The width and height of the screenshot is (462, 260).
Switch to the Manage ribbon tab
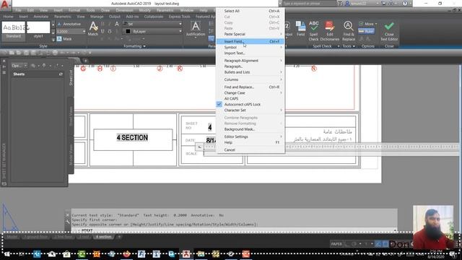97,17
